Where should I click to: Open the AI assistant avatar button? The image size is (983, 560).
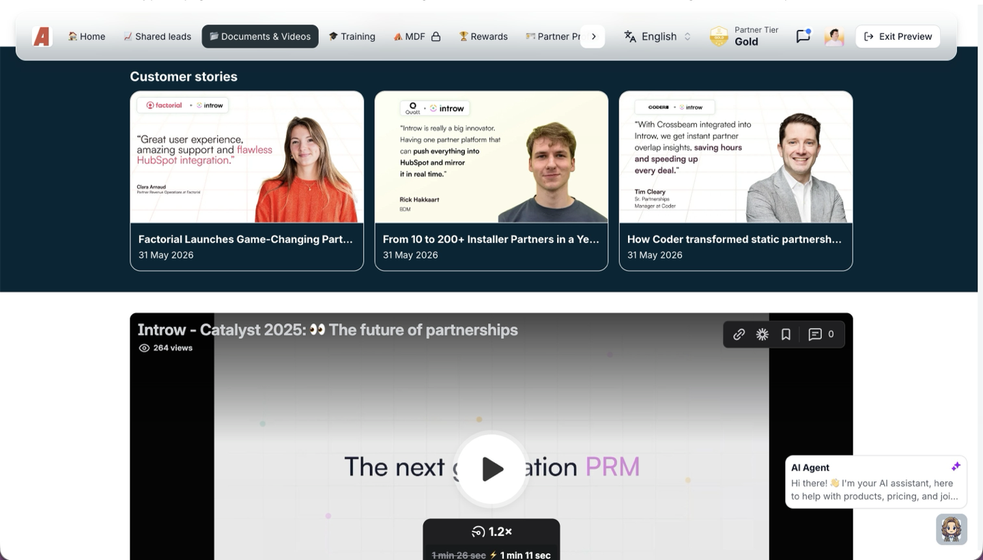click(x=952, y=529)
